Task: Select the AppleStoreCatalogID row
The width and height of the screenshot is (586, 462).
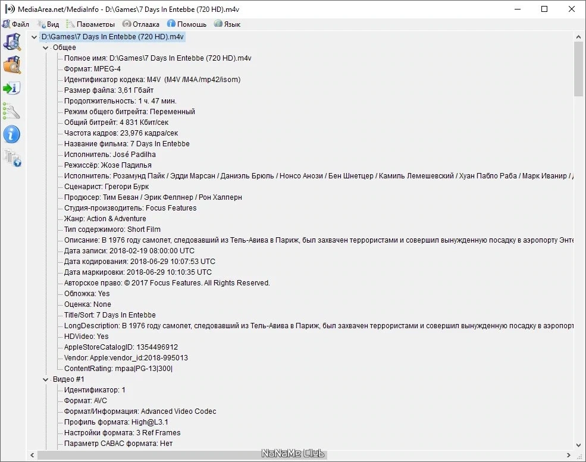Action: click(121, 347)
